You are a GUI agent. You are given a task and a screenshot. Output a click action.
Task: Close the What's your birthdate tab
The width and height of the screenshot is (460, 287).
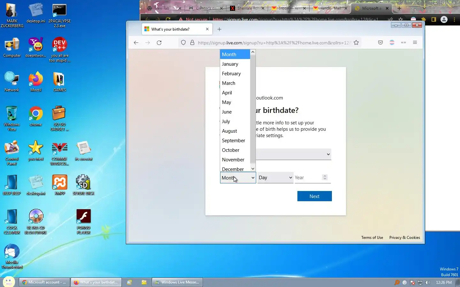click(207, 29)
